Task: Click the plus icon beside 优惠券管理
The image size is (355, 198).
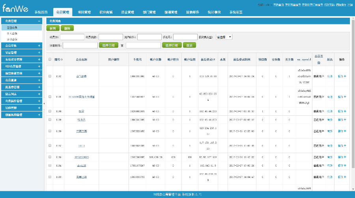Action: click(39, 87)
